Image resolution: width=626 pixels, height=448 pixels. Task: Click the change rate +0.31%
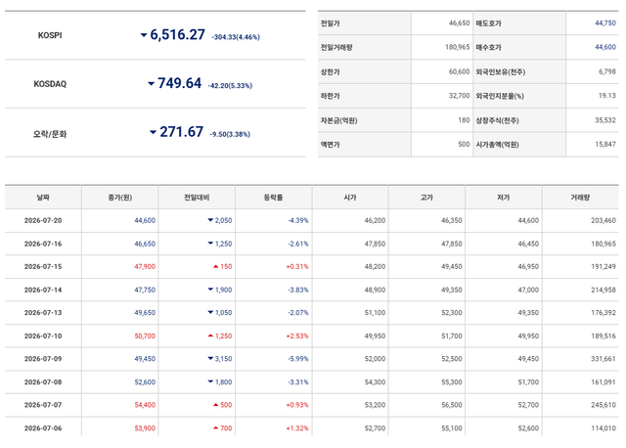(297, 267)
